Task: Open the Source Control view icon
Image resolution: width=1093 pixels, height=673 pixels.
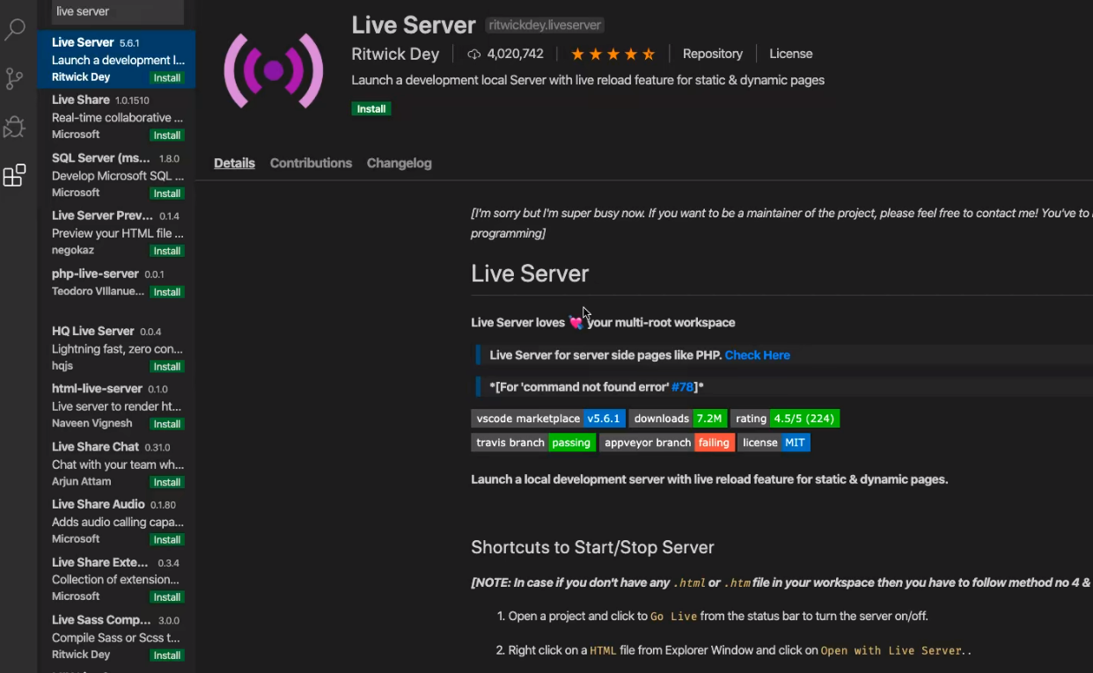Action: (15, 78)
